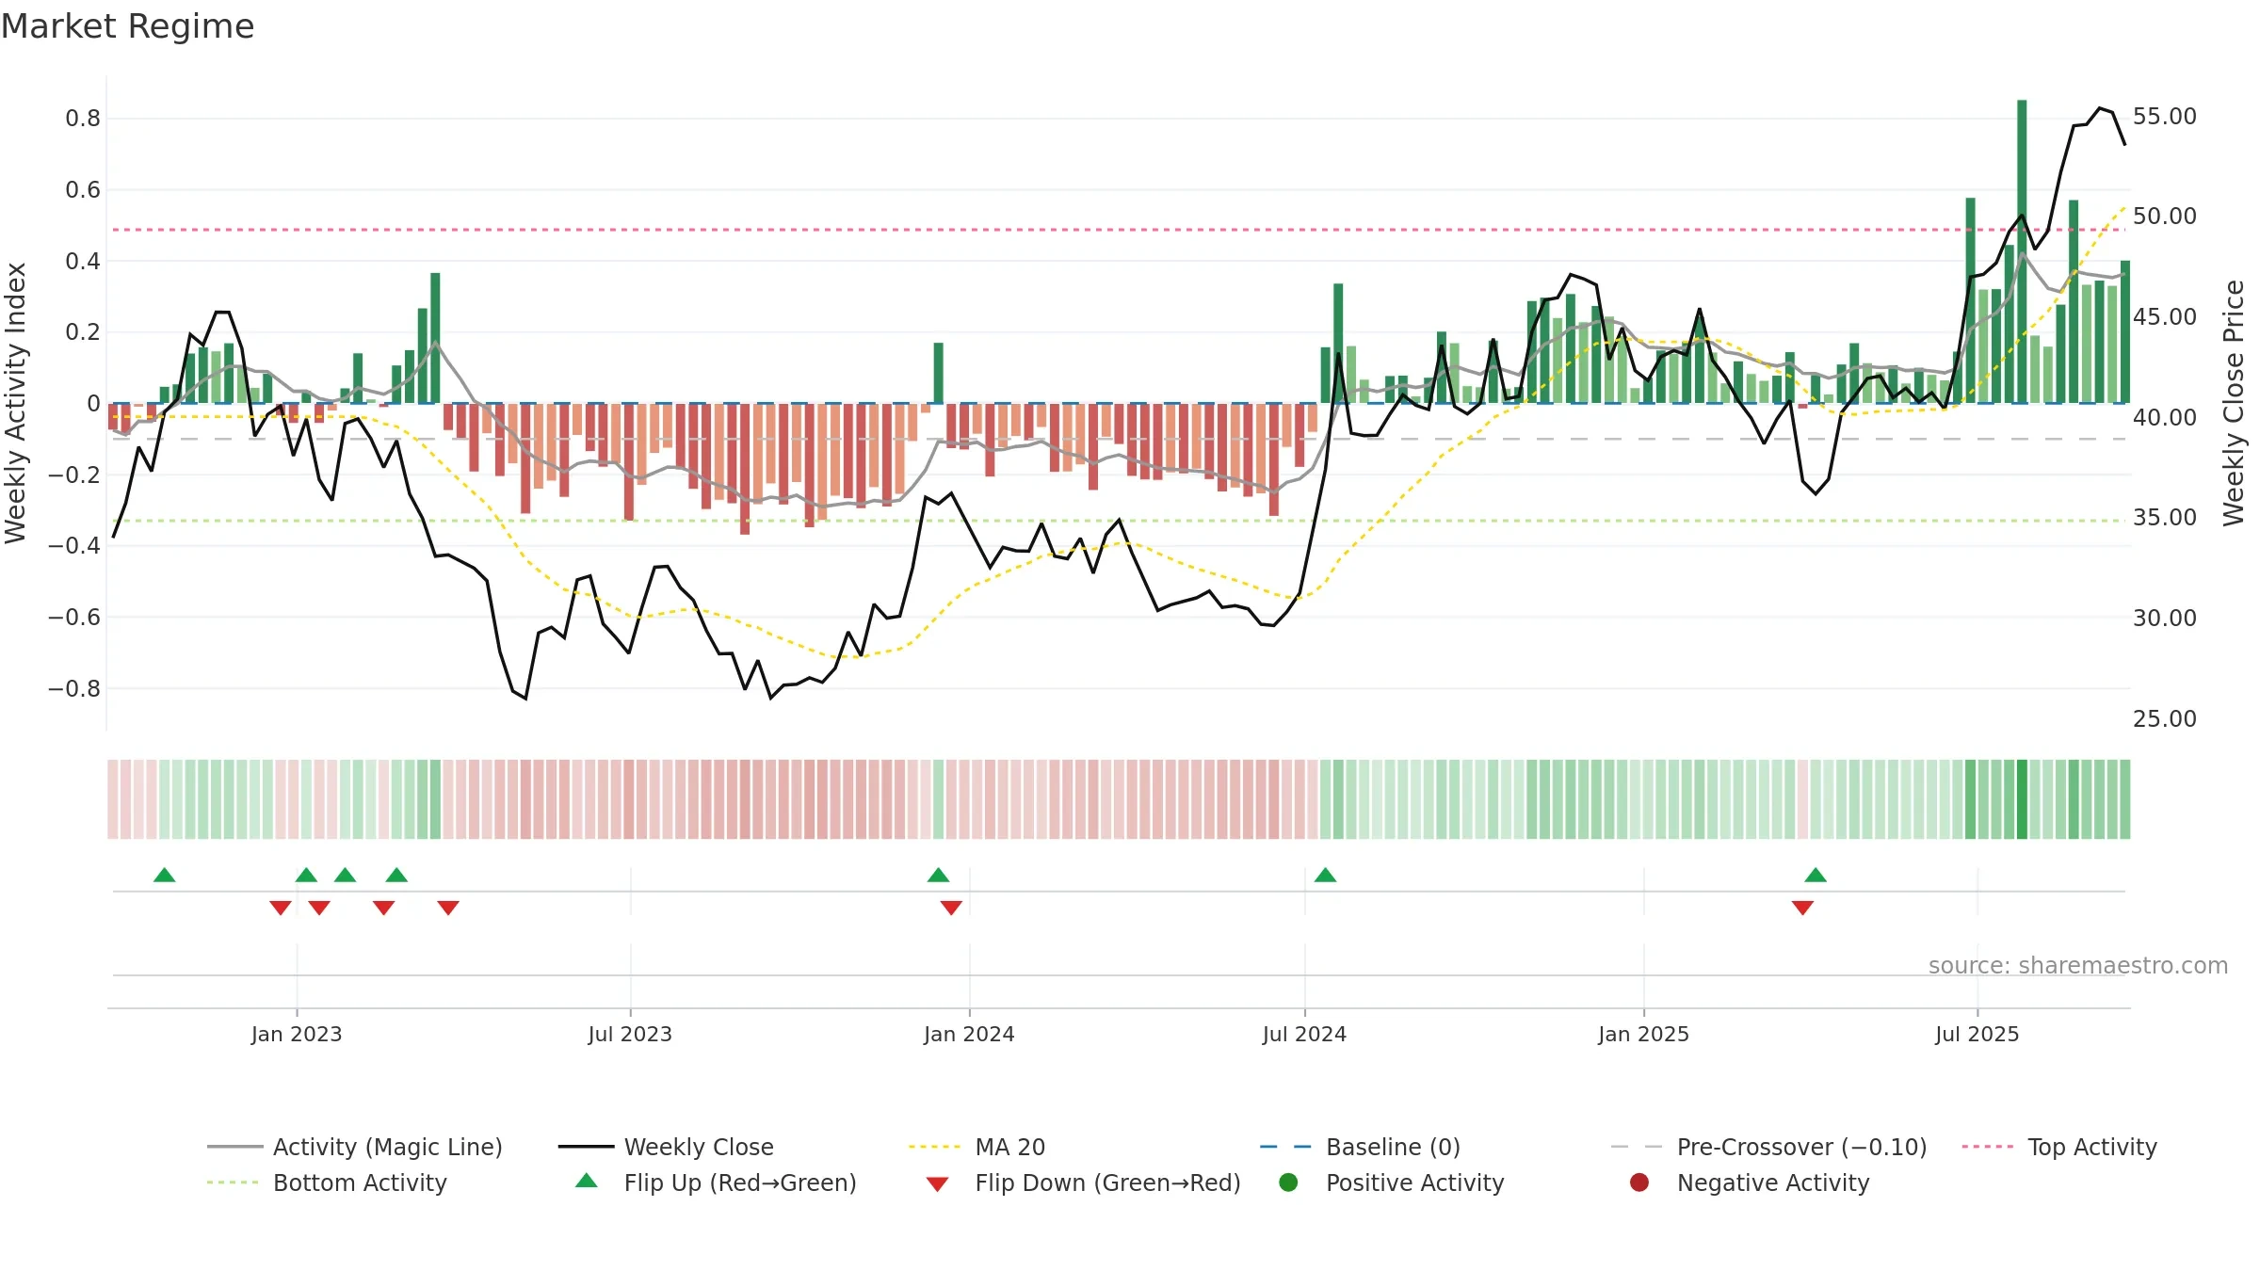Click the blue dashed line swatch in the legend

[1285, 1147]
